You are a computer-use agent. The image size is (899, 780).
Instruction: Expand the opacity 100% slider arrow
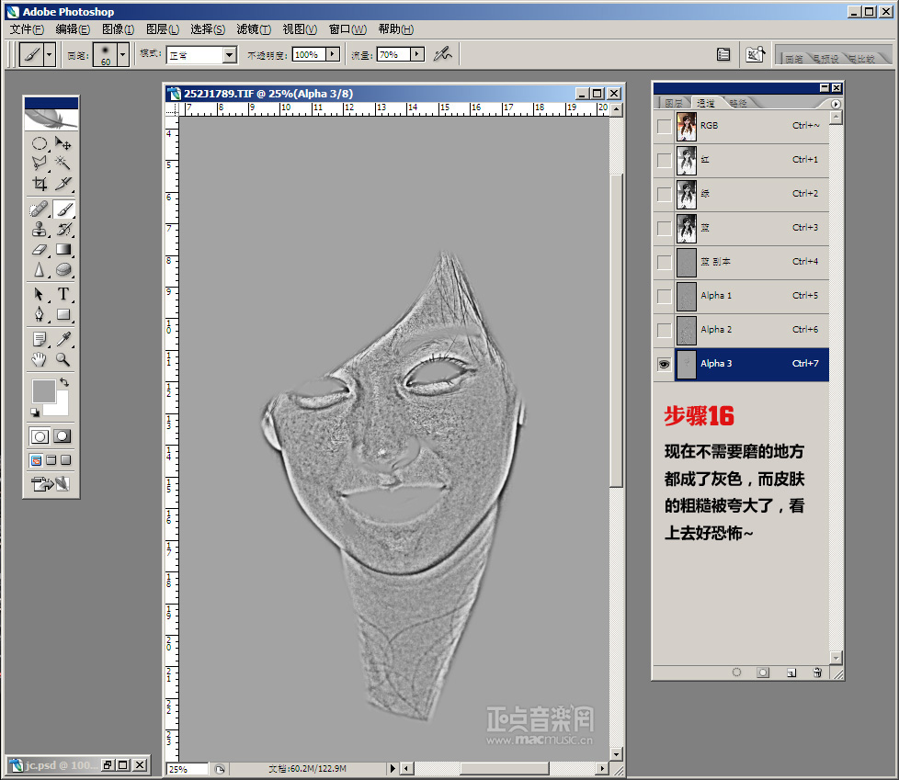332,54
